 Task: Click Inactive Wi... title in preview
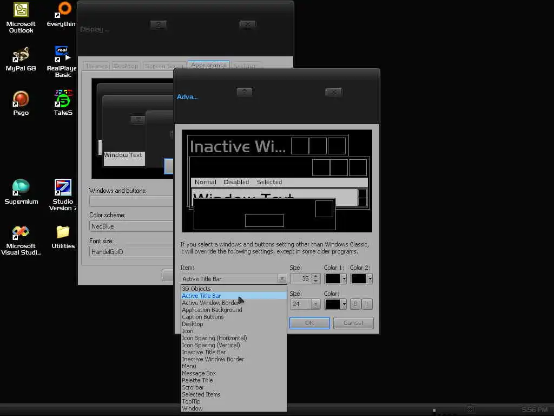point(238,146)
